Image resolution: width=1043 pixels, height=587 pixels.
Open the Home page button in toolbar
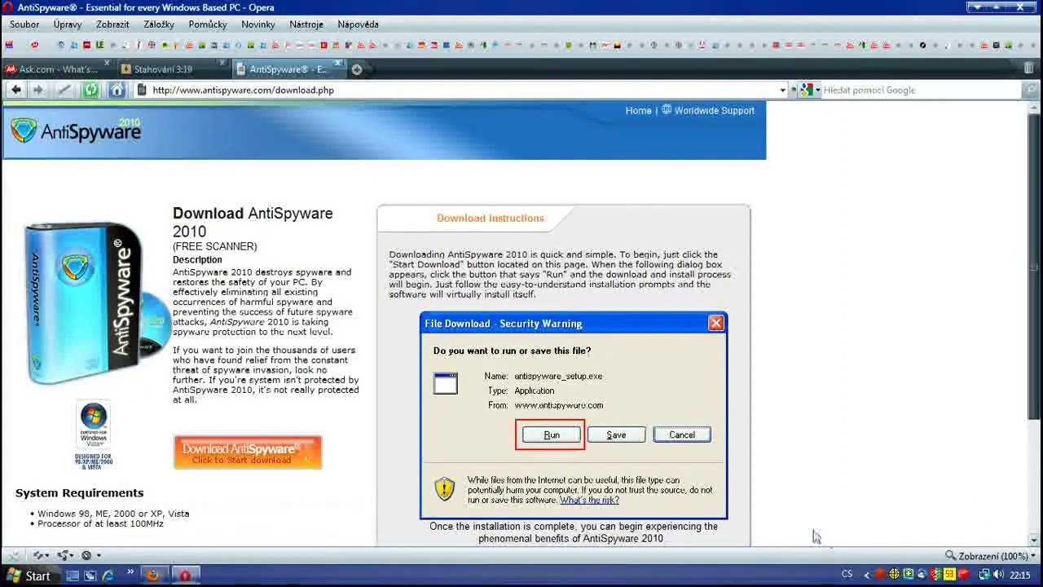point(117,90)
